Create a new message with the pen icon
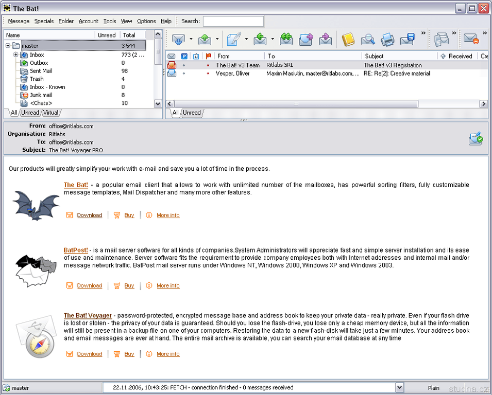This screenshot has height=395, width=492. pyautogui.click(x=234, y=40)
